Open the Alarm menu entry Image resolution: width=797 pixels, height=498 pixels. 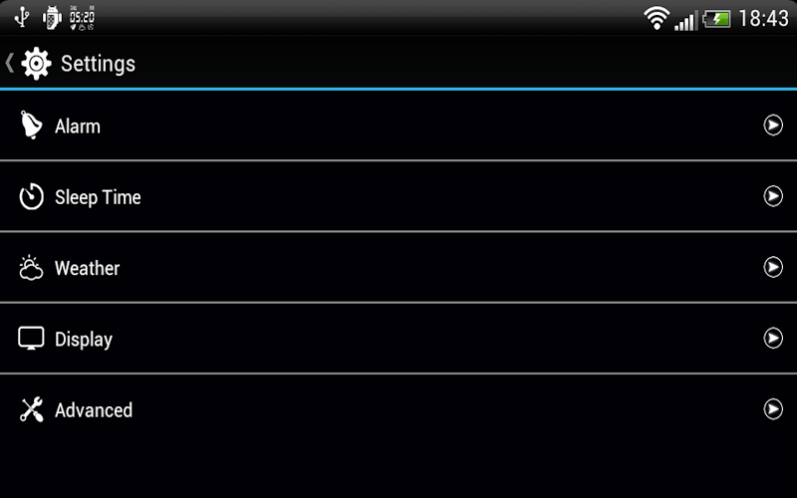click(398, 125)
